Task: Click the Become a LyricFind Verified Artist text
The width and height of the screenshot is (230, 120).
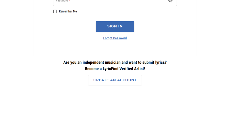Action: pyautogui.click(x=115, y=69)
